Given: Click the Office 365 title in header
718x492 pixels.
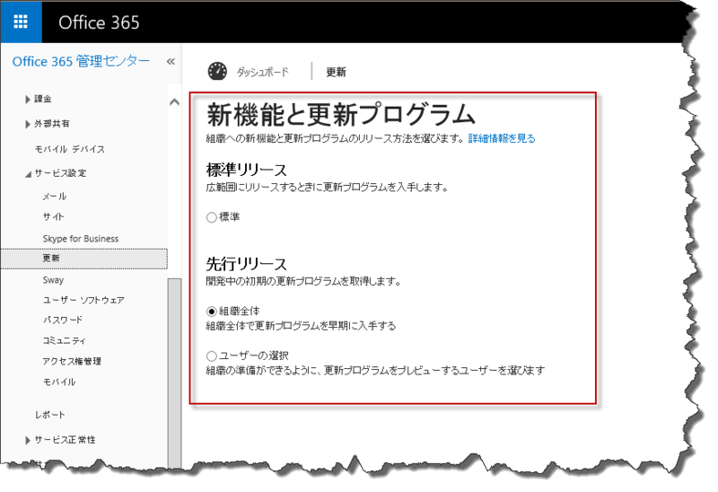Looking at the screenshot, I should tap(99, 22).
